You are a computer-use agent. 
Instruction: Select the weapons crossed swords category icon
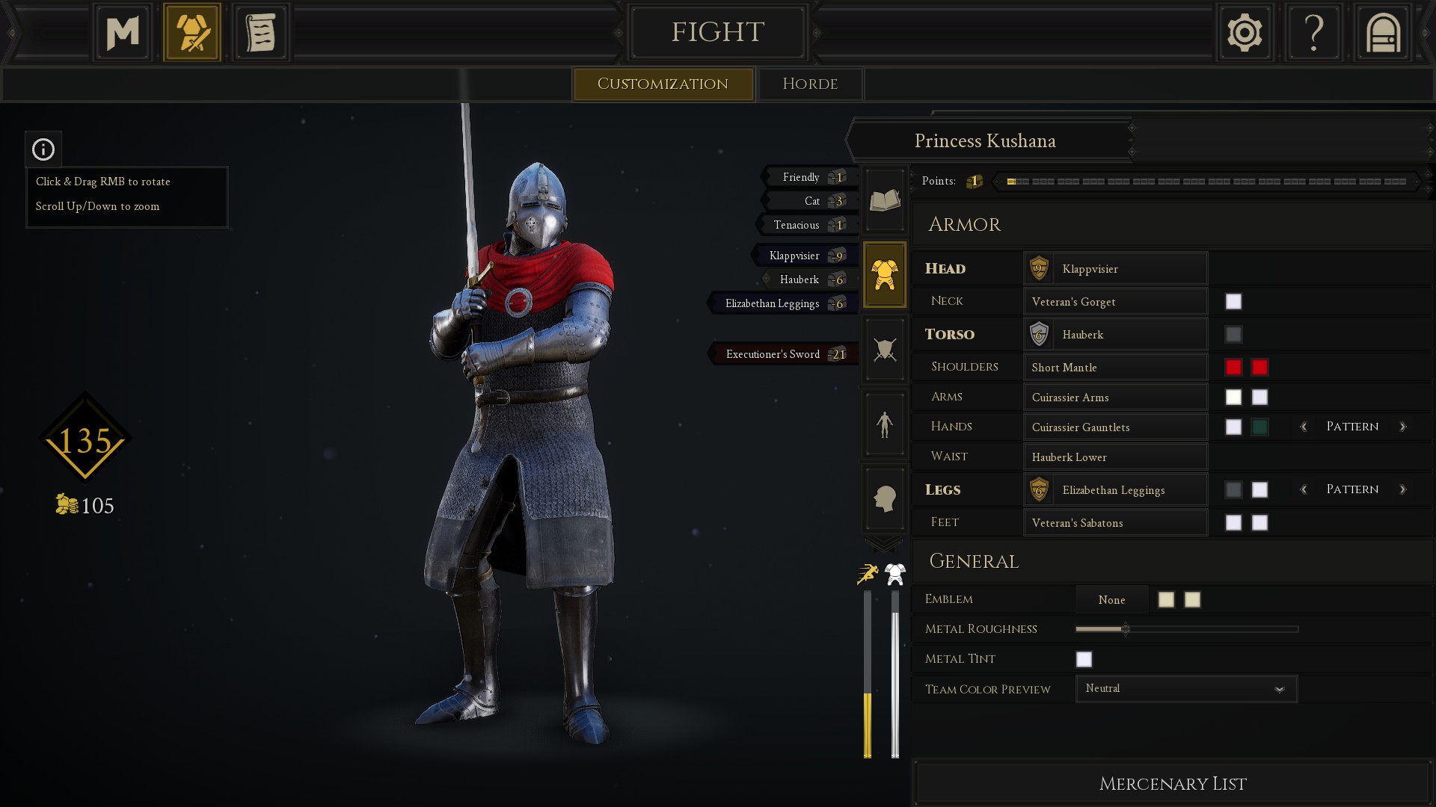(885, 349)
